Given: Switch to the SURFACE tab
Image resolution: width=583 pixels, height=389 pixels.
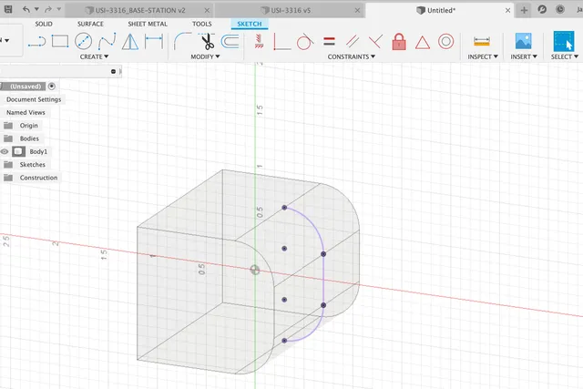Looking at the screenshot, I should (90, 24).
